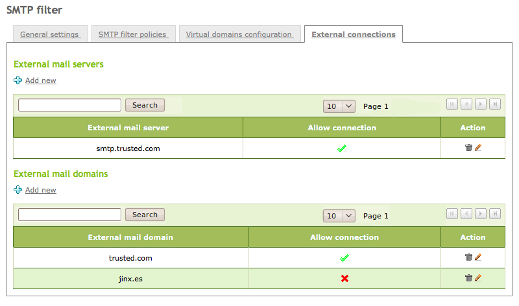Edit the jinx.es domain entry

coord(478,278)
